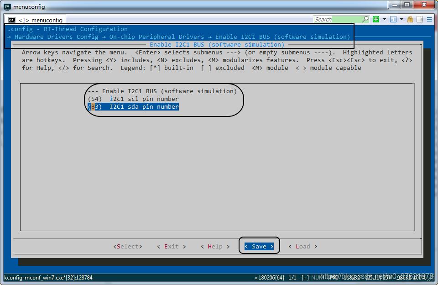Screen dimensions: 438x285
Task: Toggle the alternative buffer scroll icon
Action: click(x=420, y=19)
